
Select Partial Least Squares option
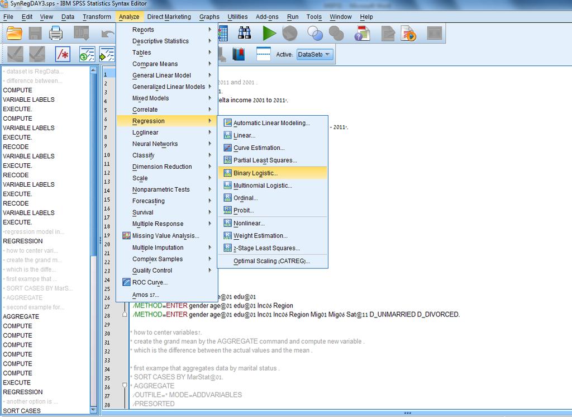pos(273,160)
